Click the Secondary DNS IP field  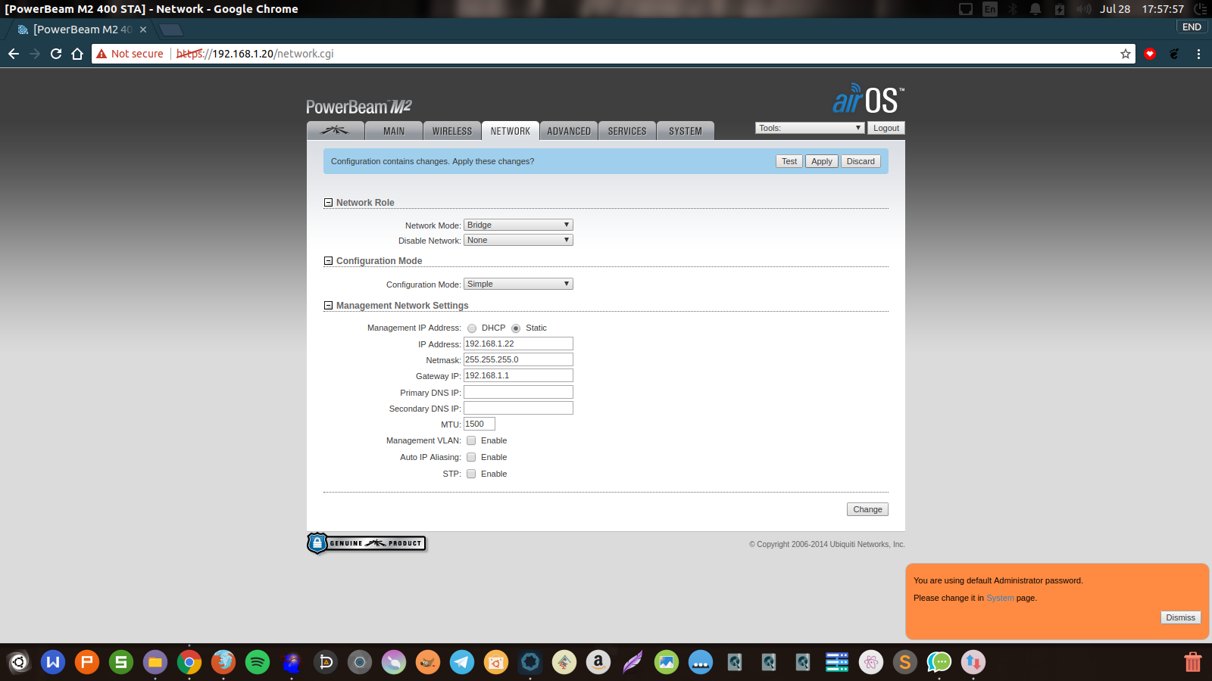(x=518, y=408)
